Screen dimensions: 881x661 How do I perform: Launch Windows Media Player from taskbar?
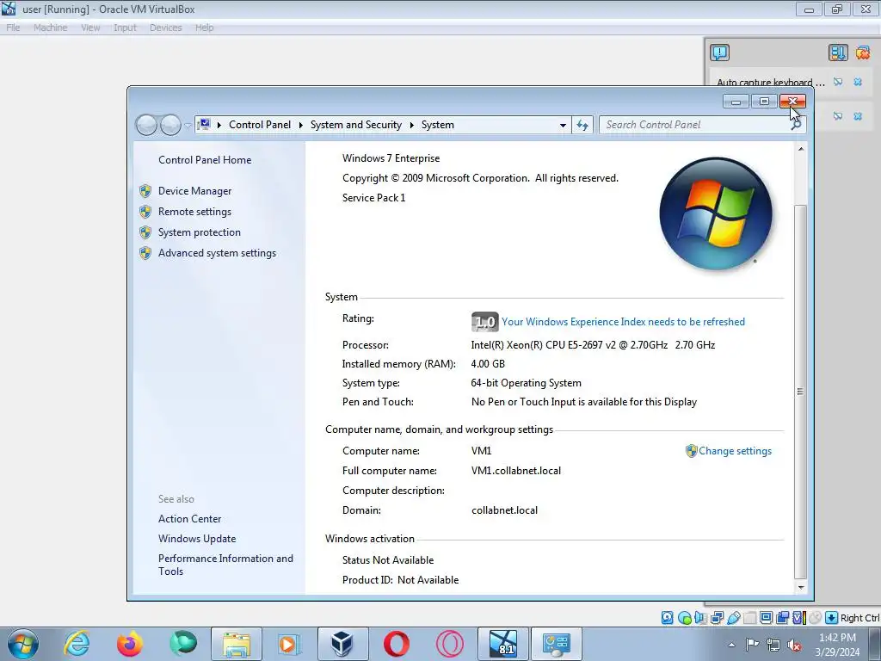tap(289, 644)
